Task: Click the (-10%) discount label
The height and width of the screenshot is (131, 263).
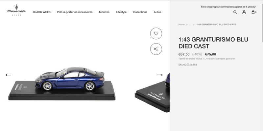Action: tap(197, 54)
